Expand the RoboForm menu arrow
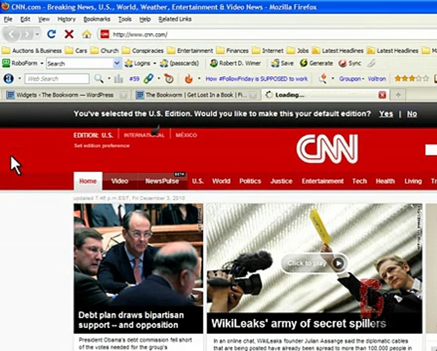437x351 pixels. point(42,63)
